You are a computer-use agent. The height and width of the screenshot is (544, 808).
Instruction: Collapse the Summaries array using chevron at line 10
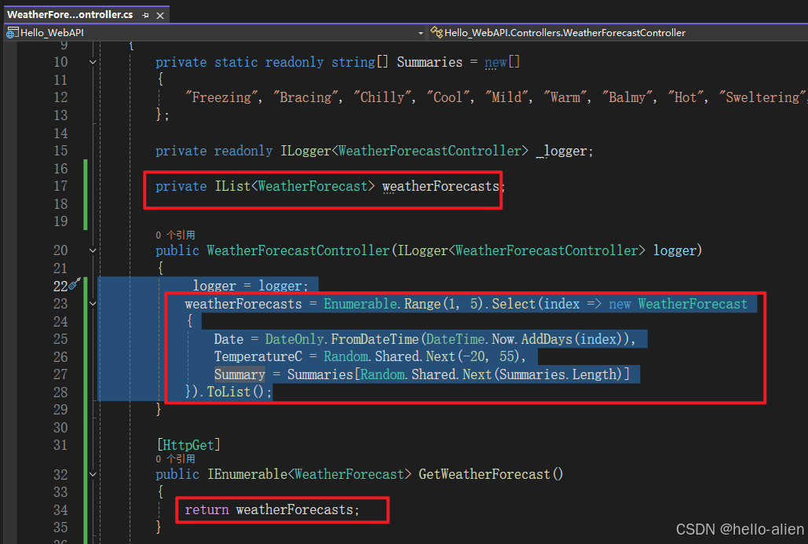93,60
